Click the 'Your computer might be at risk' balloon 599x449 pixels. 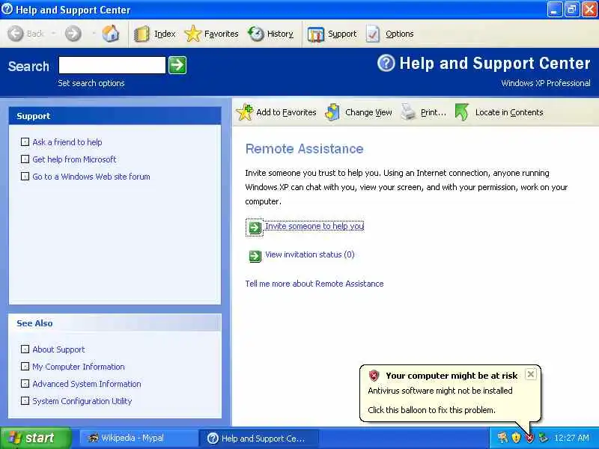[451, 394]
